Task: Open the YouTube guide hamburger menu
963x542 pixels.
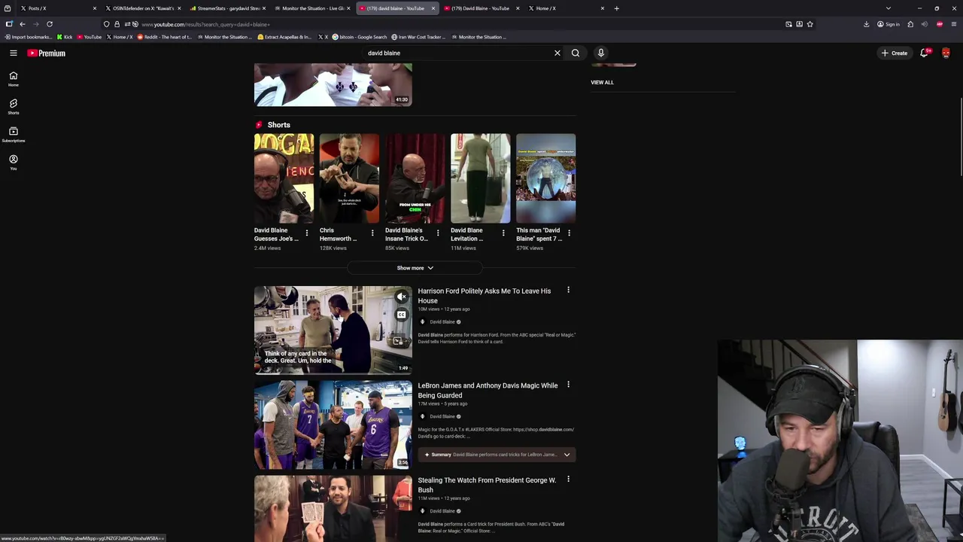Action: pyautogui.click(x=13, y=53)
